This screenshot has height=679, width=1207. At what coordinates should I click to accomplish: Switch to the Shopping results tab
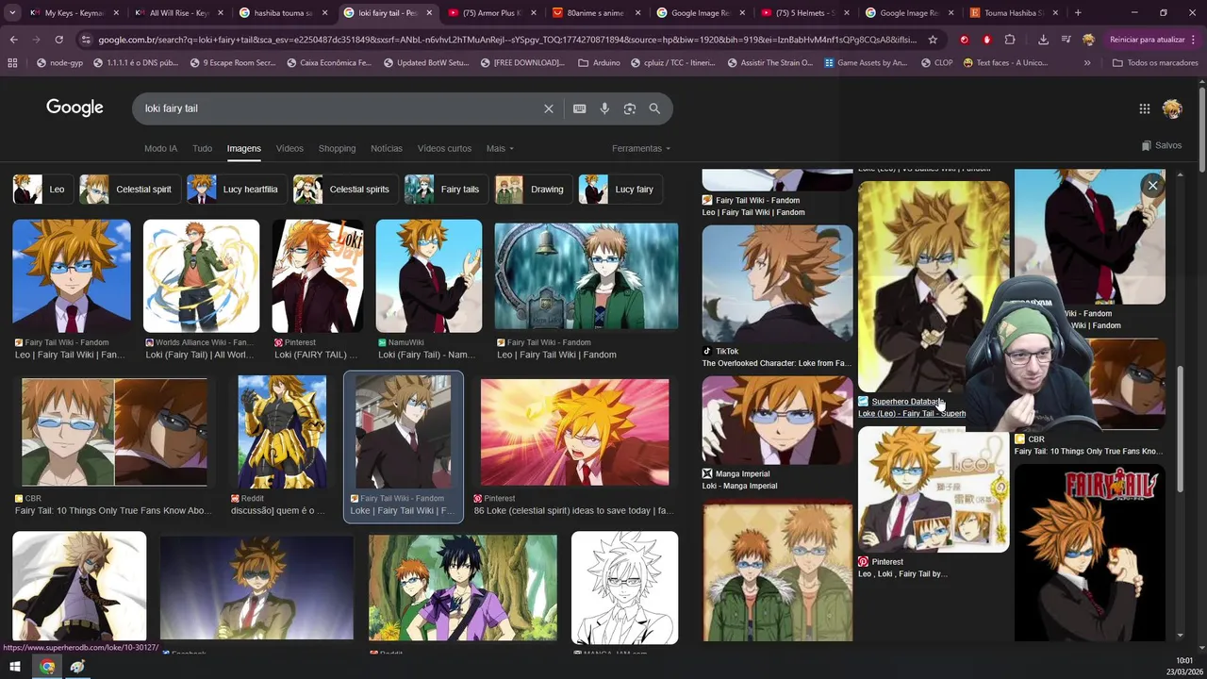pos(337,148)
